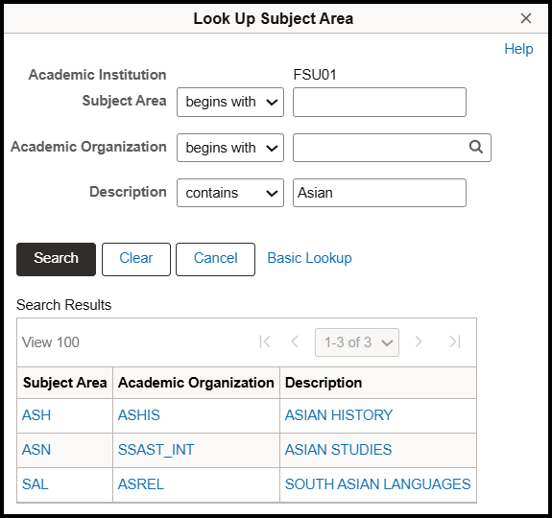The image size is (552, 518).
Task: Select ASIAN HISTORY description link
Action: pos(339,415)
